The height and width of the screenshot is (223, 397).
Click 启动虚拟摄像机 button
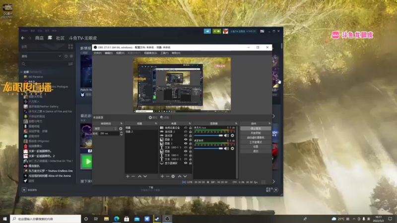(256, 138)
